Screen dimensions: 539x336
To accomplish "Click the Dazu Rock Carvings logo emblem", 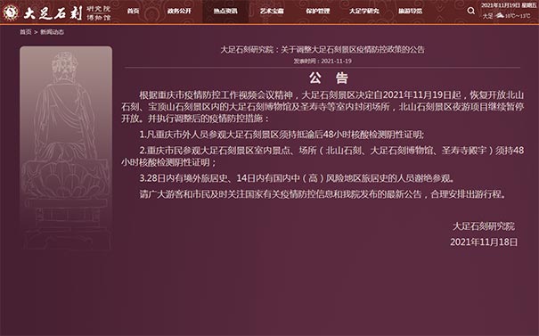I will tap(11, 12).
